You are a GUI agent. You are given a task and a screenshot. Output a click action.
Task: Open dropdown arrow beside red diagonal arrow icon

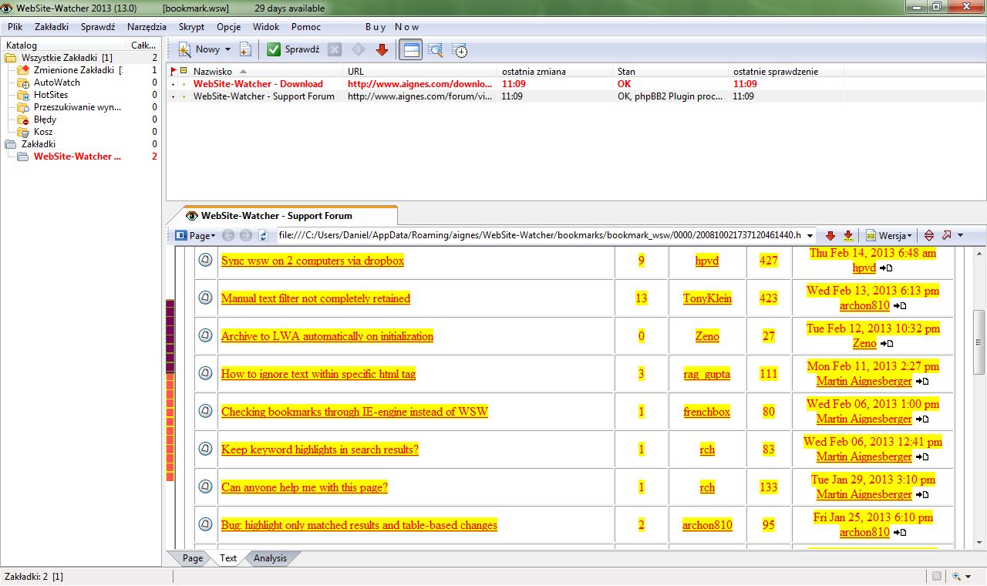coord(960,235)
